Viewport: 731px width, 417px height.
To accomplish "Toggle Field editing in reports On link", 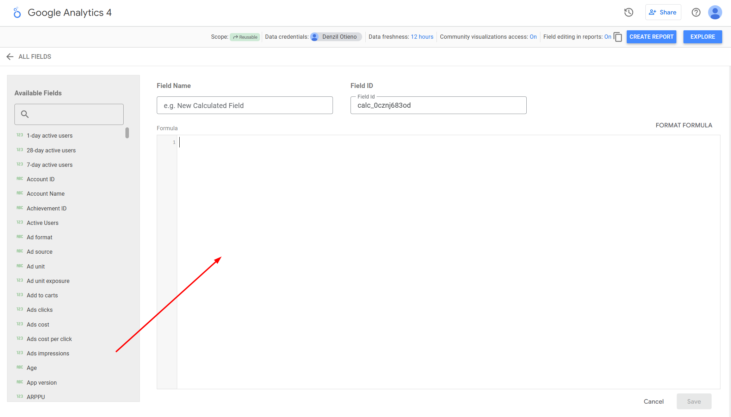I will pos(608,37).
